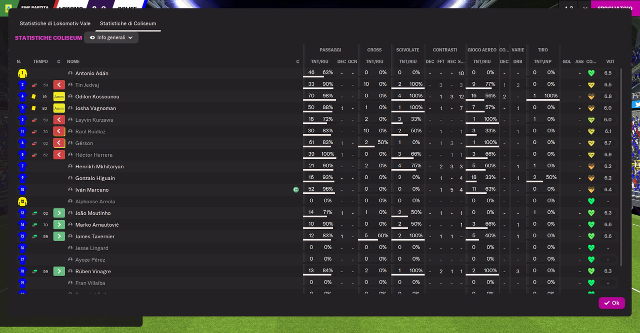This screenshot has width=640, height=333.
Task: Click Antonio Adán's yellow number 1 shirt icon
Action: point(22,73)
